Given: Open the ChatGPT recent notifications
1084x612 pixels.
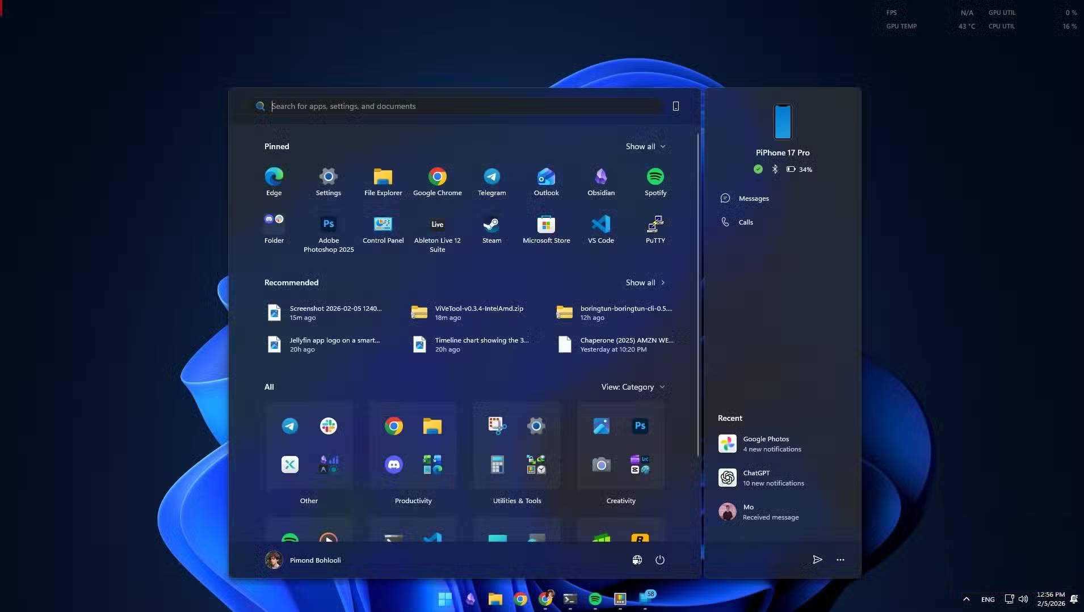Looking at the screenshot, I should click(772, 478).
